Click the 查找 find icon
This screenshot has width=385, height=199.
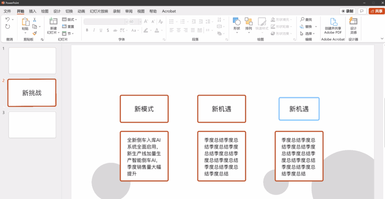click(x=306, y=19)
